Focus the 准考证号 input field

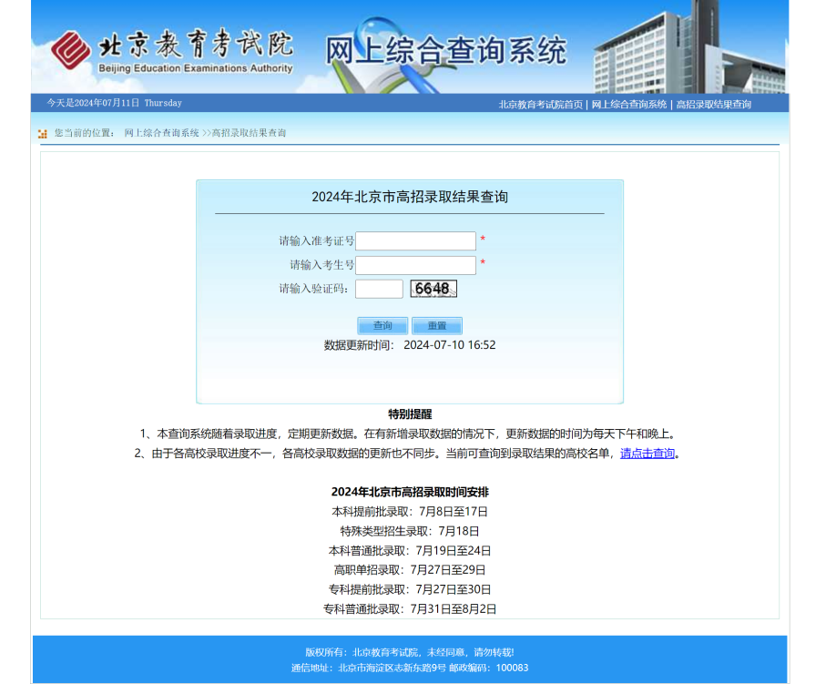click(415, 240)
